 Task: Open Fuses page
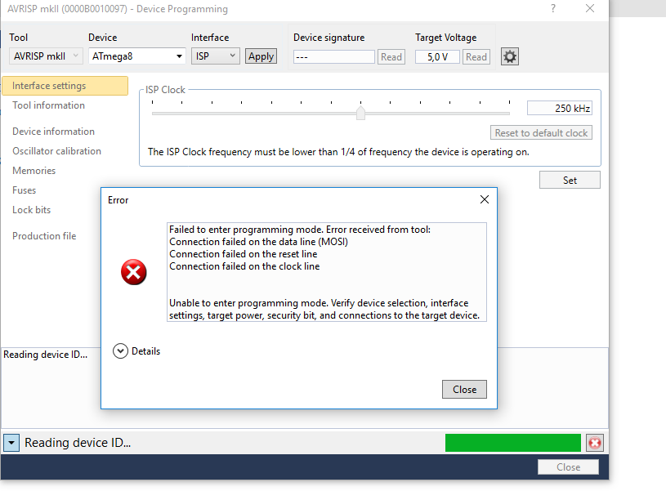25,190
